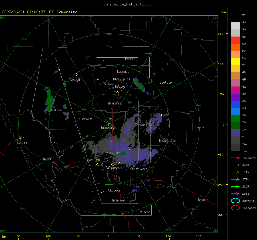Click the HighRiver city label
Image resolution: width=257 pixels, height=240 pixels.
click(x=119, y=200)
